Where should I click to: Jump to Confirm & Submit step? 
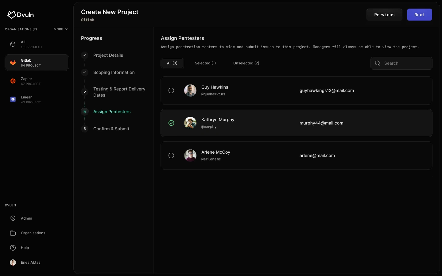click(111, 129)
